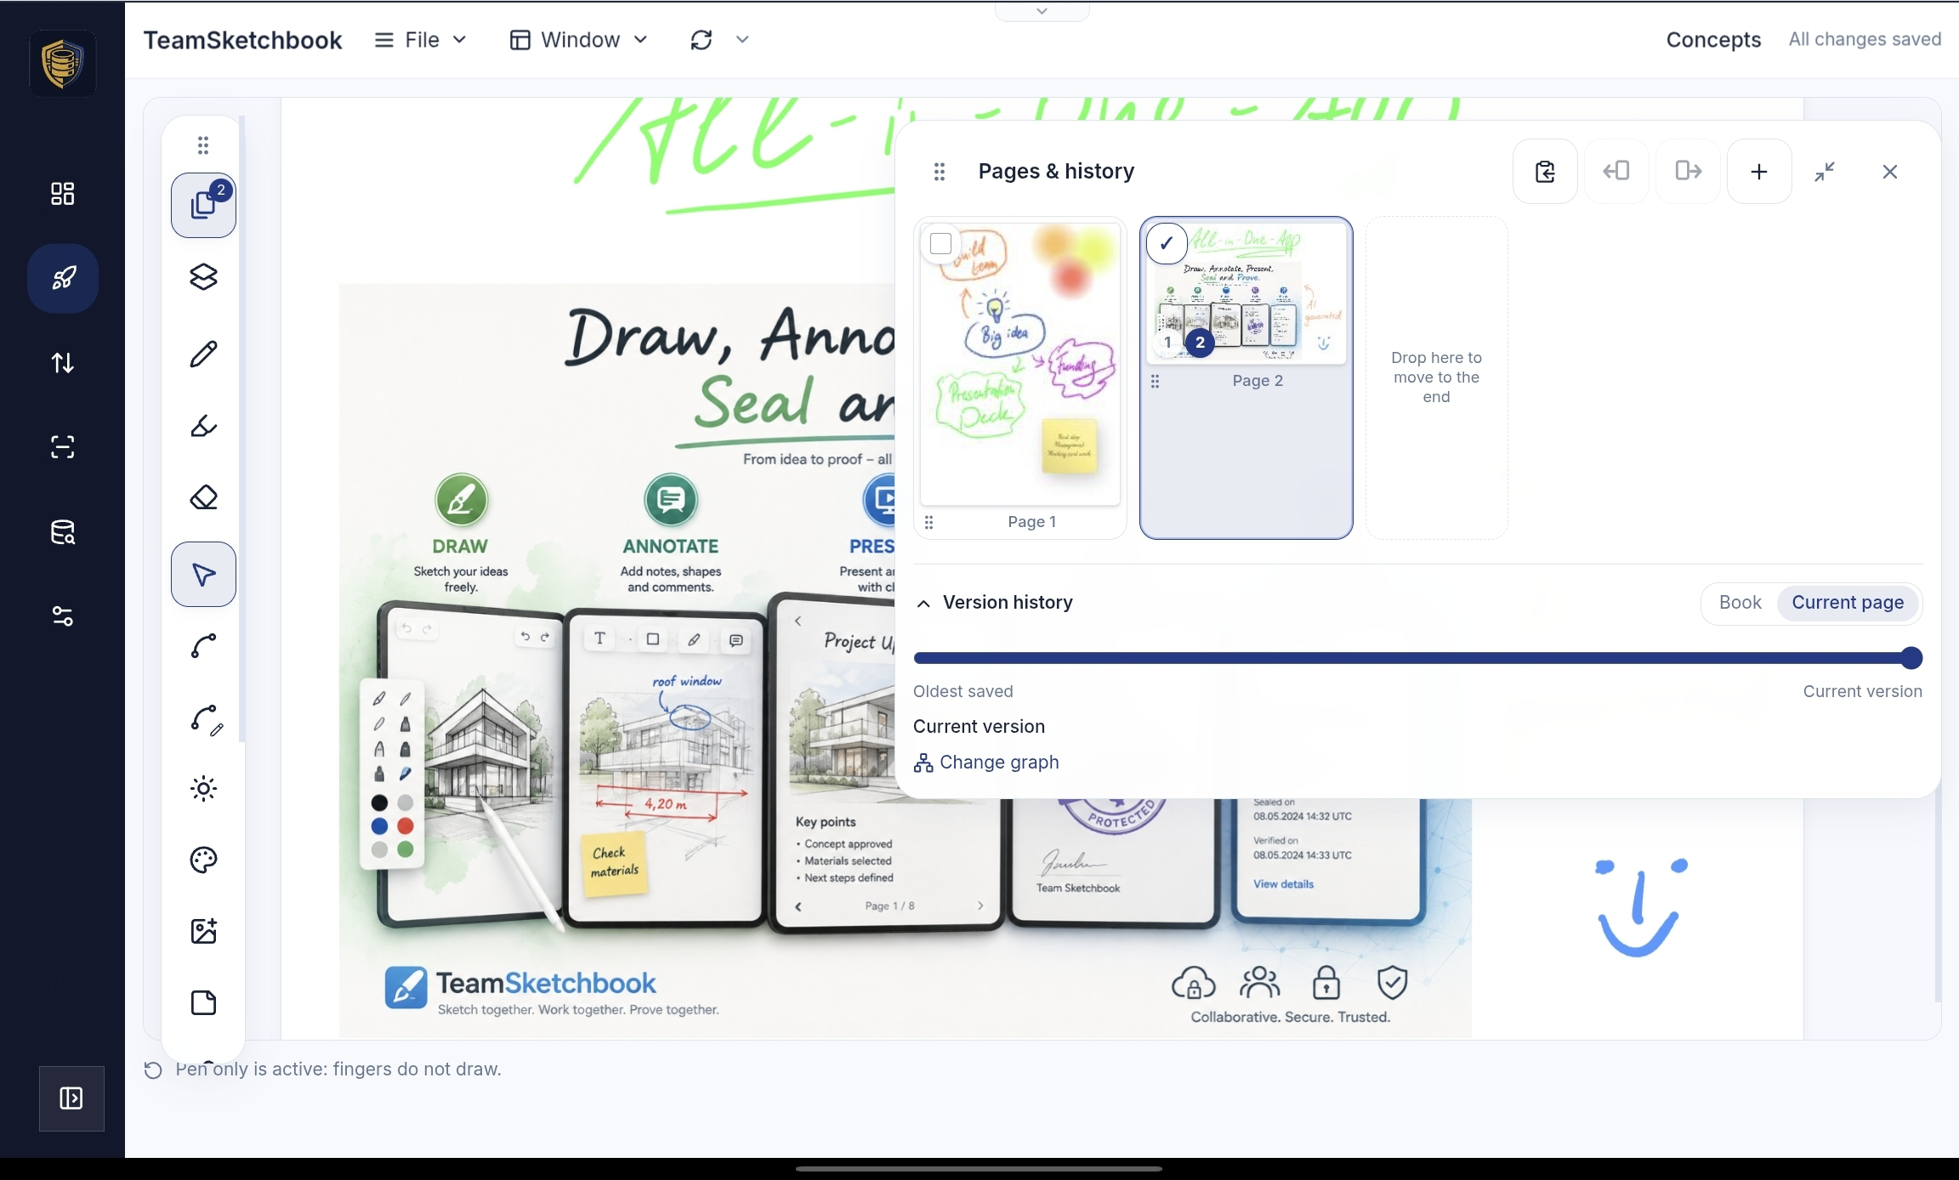Open the Change graph link
Image resolution: width=1959 pixels, height=1180 pixels.
(986, 763)
